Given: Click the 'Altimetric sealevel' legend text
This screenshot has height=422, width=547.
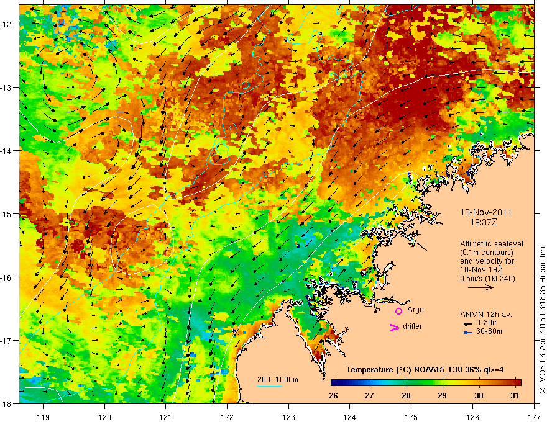Looking at the screenshot, I should coord(492,244).
